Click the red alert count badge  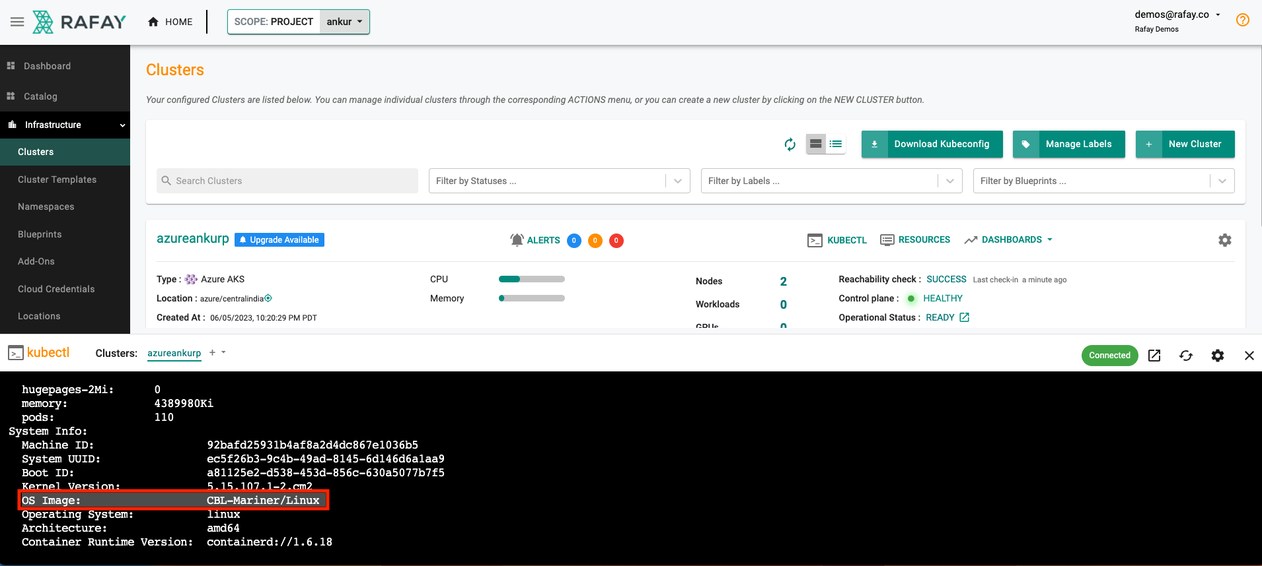click(616, 241)
